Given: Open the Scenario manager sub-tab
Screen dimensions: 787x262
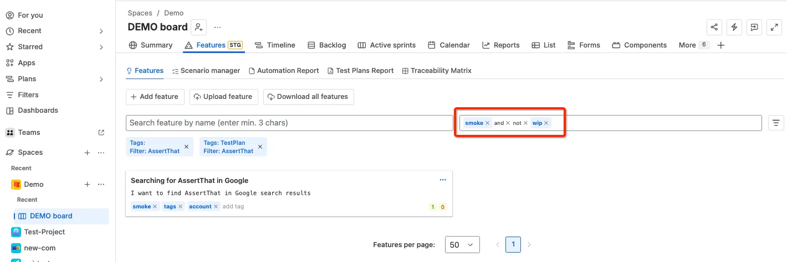Looking at the screenshot, I should click(206, 71).
